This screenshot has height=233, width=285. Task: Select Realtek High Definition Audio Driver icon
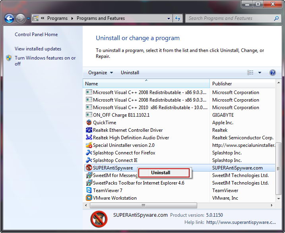coord(89,138)
